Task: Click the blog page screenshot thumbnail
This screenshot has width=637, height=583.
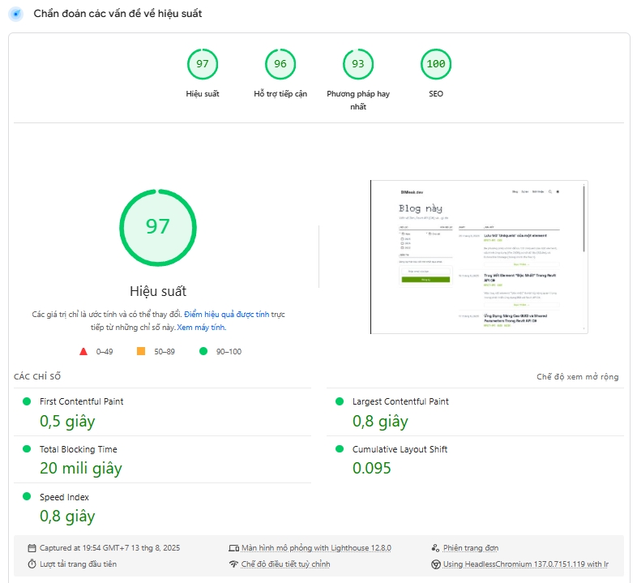Action: point(479,256)
